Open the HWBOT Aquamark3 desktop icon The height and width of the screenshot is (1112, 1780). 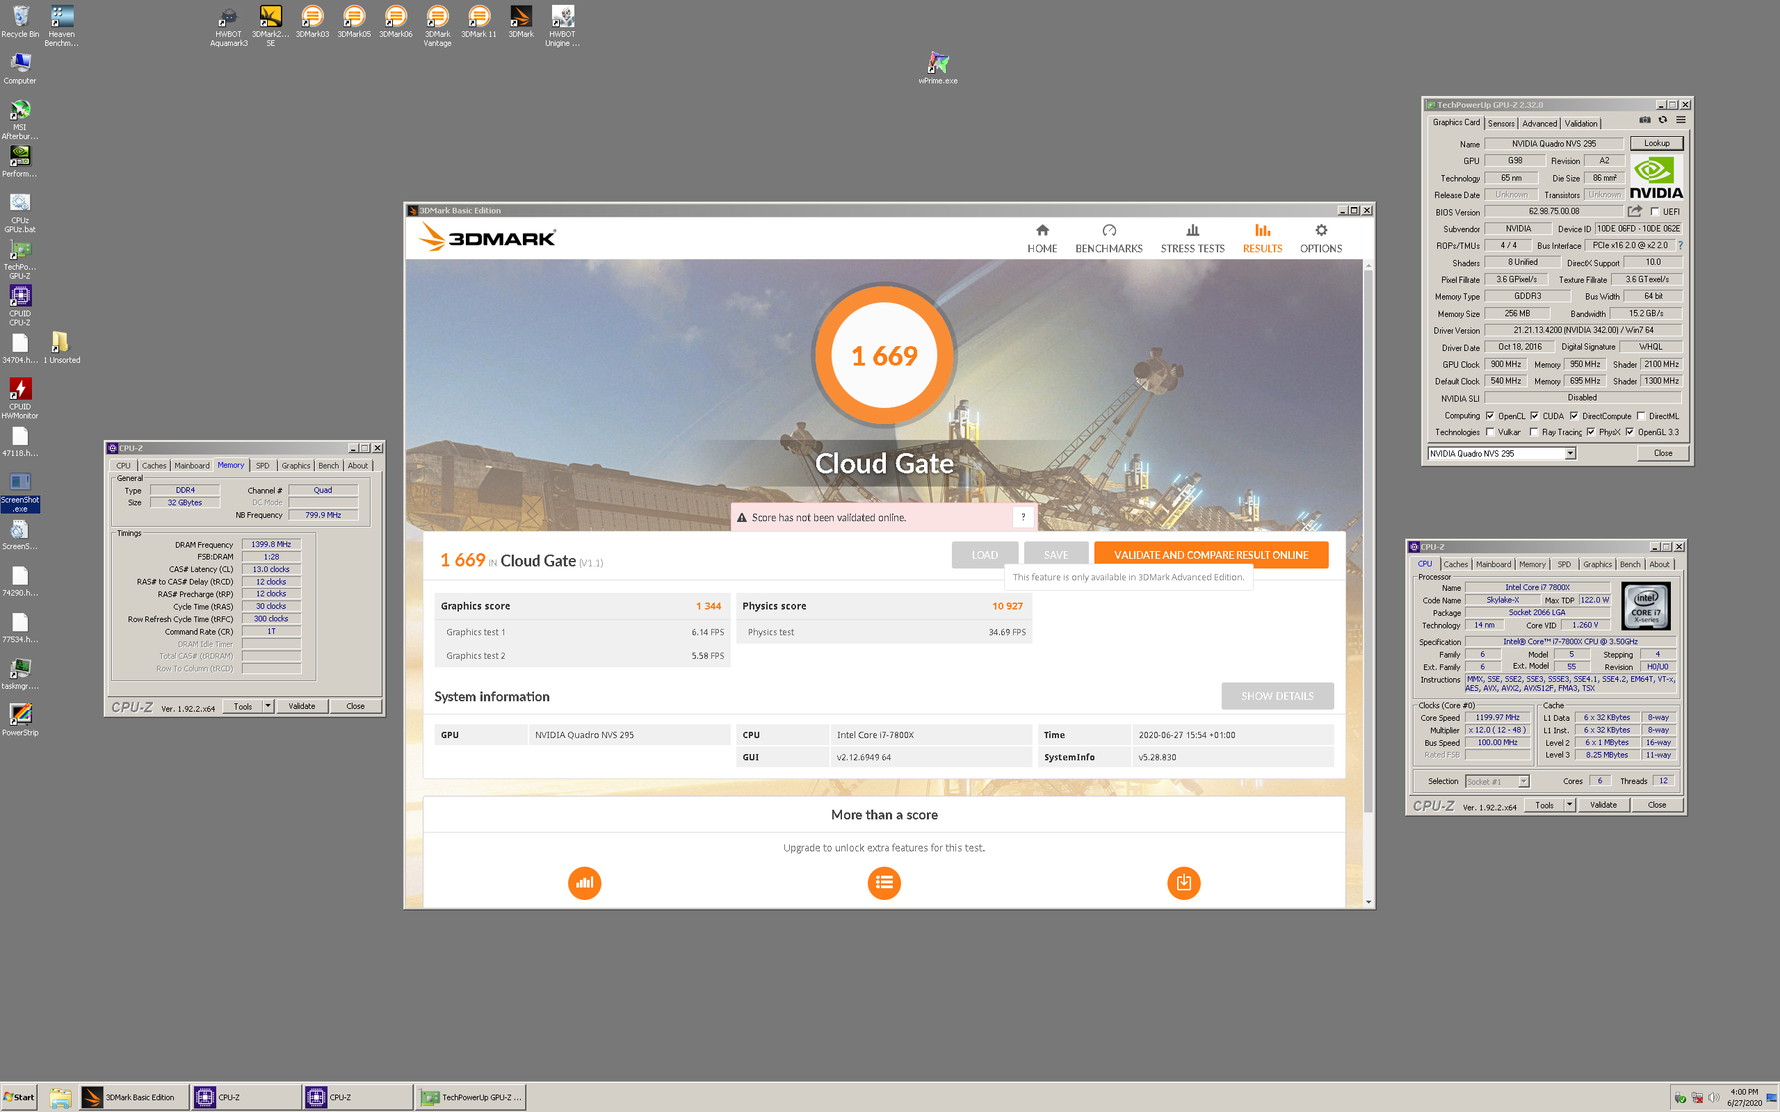(x=229, y=26)
